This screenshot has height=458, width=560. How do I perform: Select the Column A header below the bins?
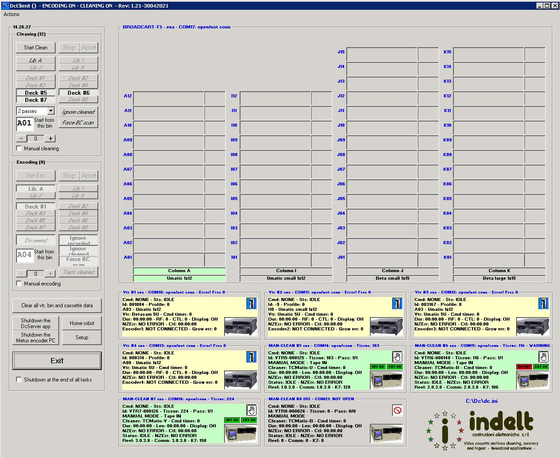click(x=179, y=271)
